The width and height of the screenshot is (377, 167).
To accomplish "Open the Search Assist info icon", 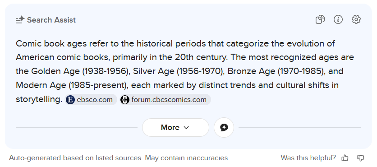I will tap(338, 19).
